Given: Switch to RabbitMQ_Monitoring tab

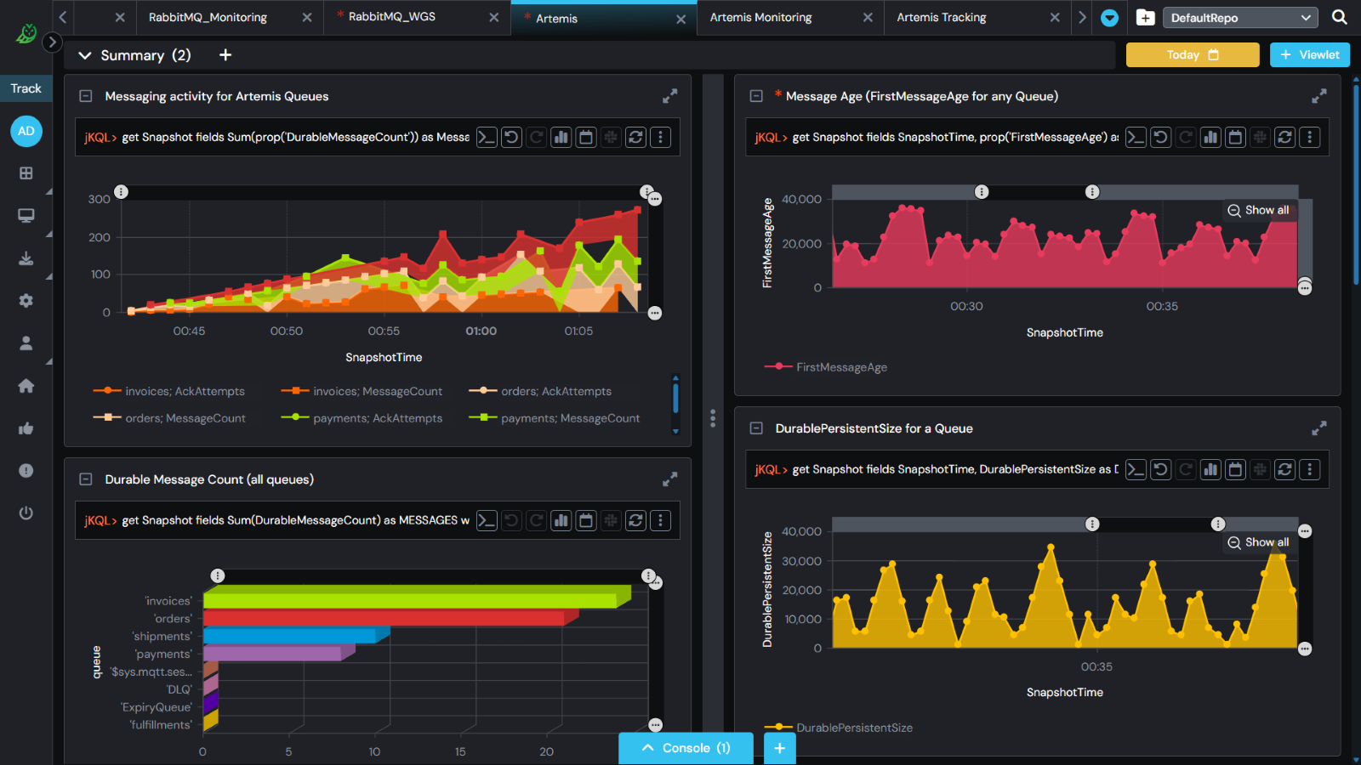Looking at the screenshot, I should tap(208, 17).
